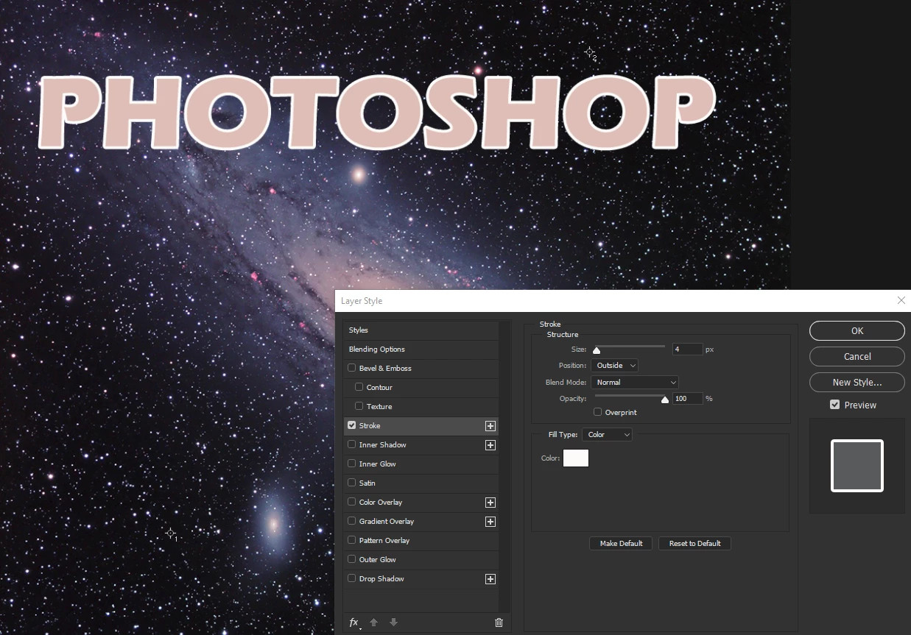Click the PHOTOSHOP text on the canvas
This screenshot has width=911, height=635.
coord(376,112)
